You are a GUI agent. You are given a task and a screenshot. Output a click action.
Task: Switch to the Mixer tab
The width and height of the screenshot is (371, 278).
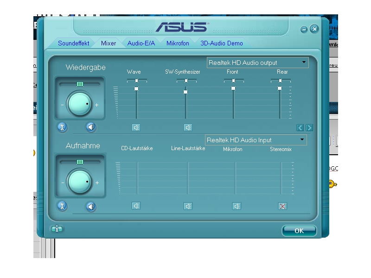click(x=109, y=43)
